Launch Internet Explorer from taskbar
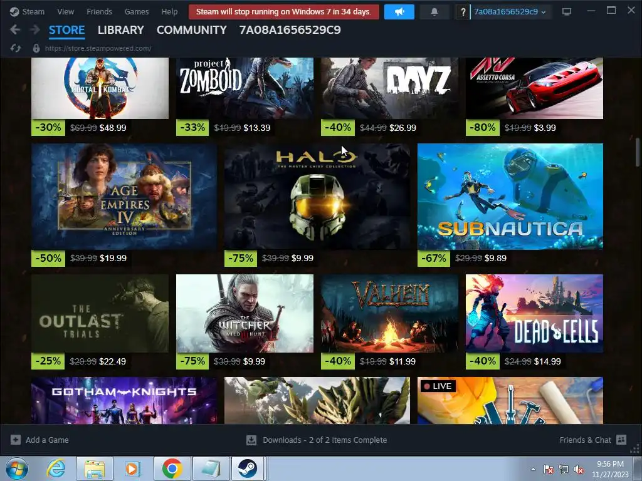 coord(56,468)
